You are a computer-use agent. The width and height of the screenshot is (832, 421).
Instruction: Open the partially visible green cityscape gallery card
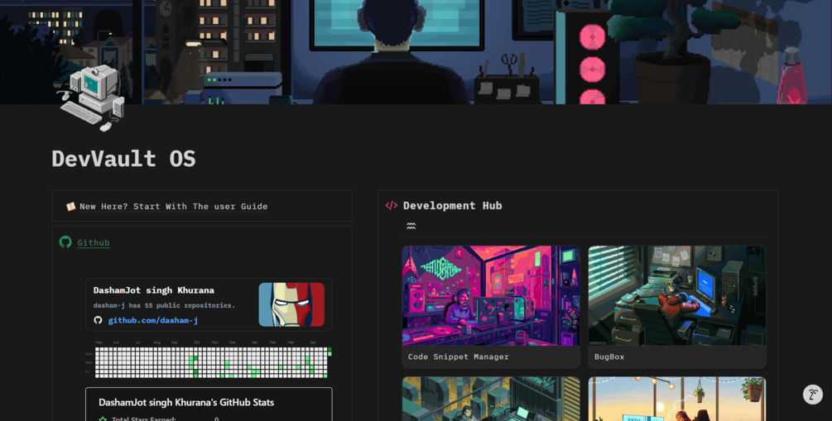(491, 399)
